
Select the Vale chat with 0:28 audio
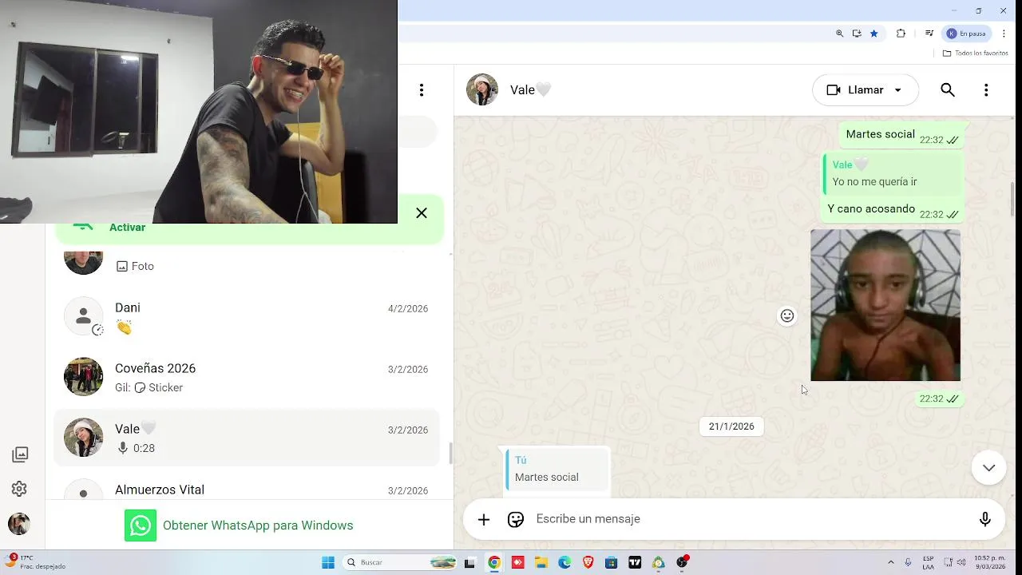(247, 438)
